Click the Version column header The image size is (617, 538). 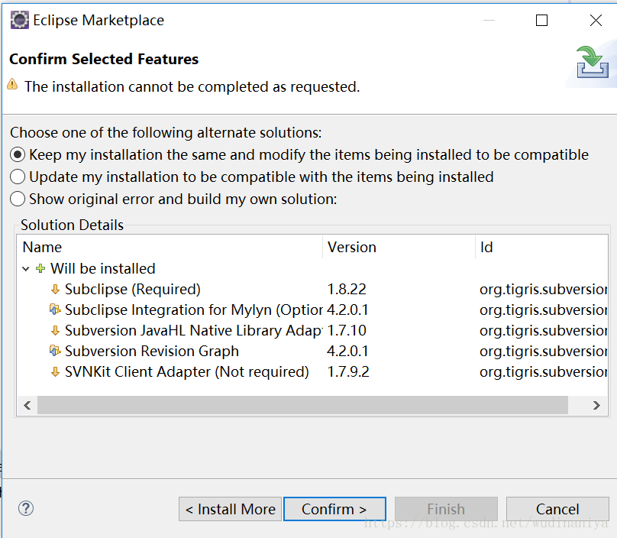(x=399, y=248)
